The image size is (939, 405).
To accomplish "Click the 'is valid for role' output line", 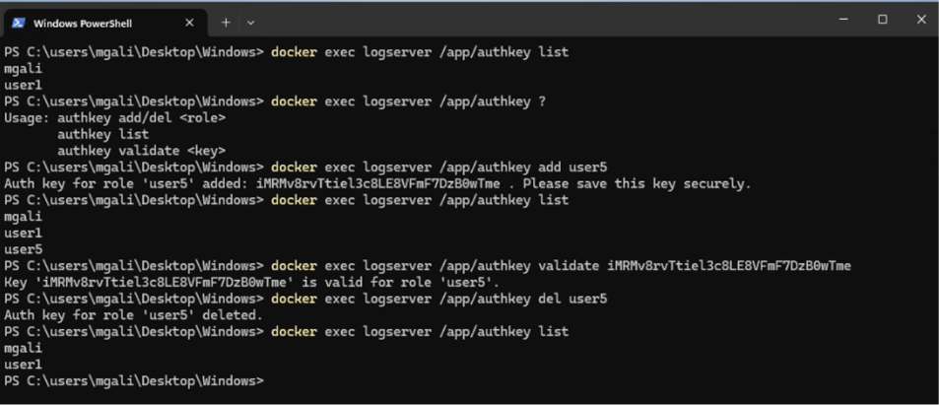I will click(252, 282).
